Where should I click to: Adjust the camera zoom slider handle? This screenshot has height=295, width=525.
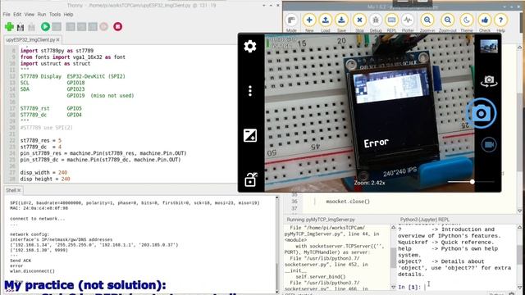pos(472,182)
